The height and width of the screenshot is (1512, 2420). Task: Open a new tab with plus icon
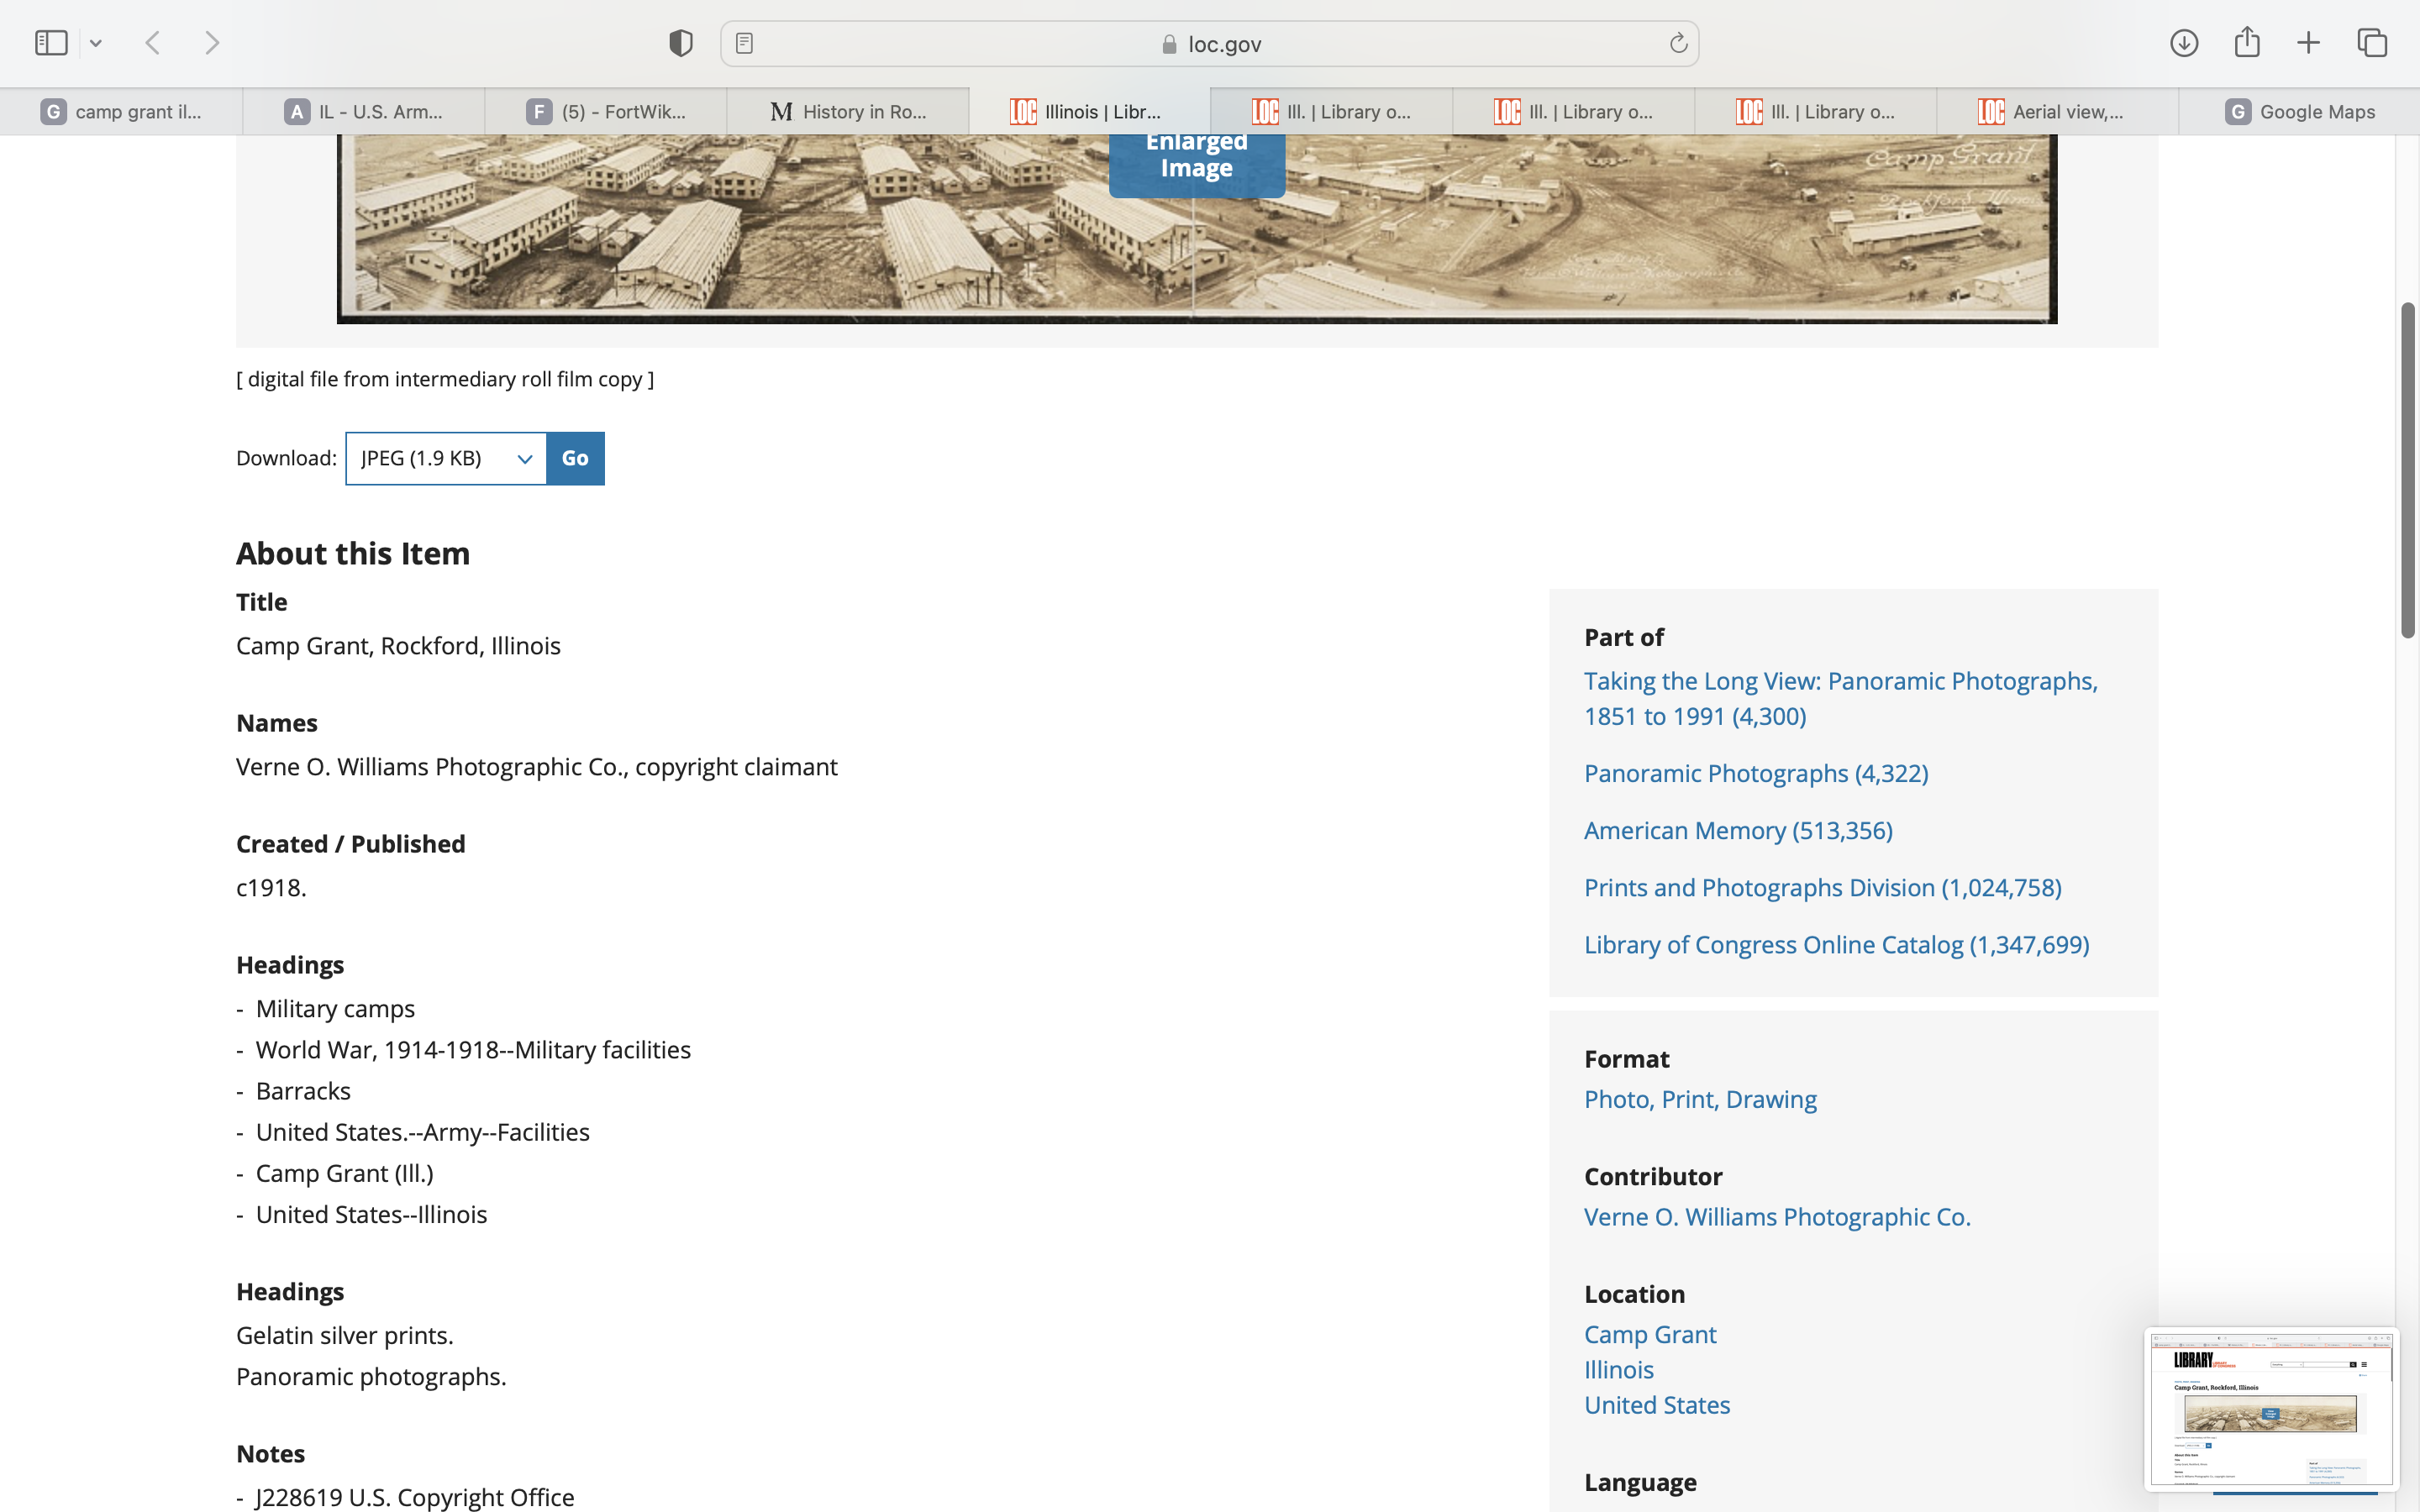pos(2308,43)
